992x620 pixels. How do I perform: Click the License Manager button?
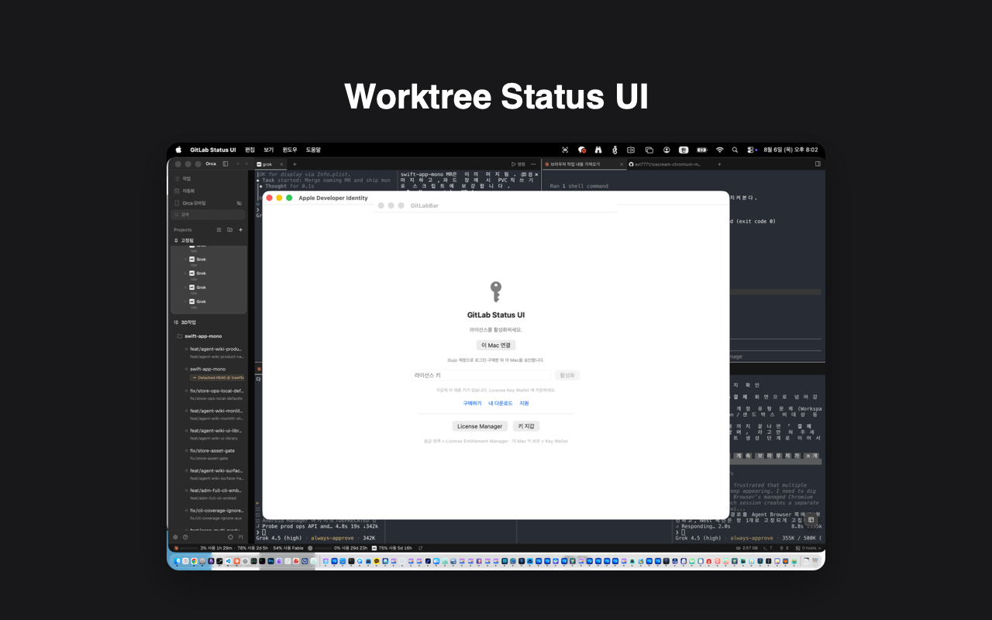480,426
